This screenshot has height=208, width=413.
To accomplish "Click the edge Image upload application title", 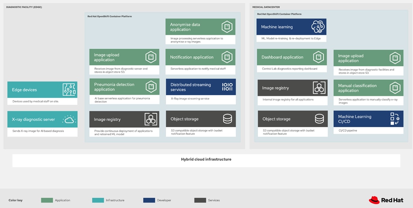I will click(x=107, y=57).
